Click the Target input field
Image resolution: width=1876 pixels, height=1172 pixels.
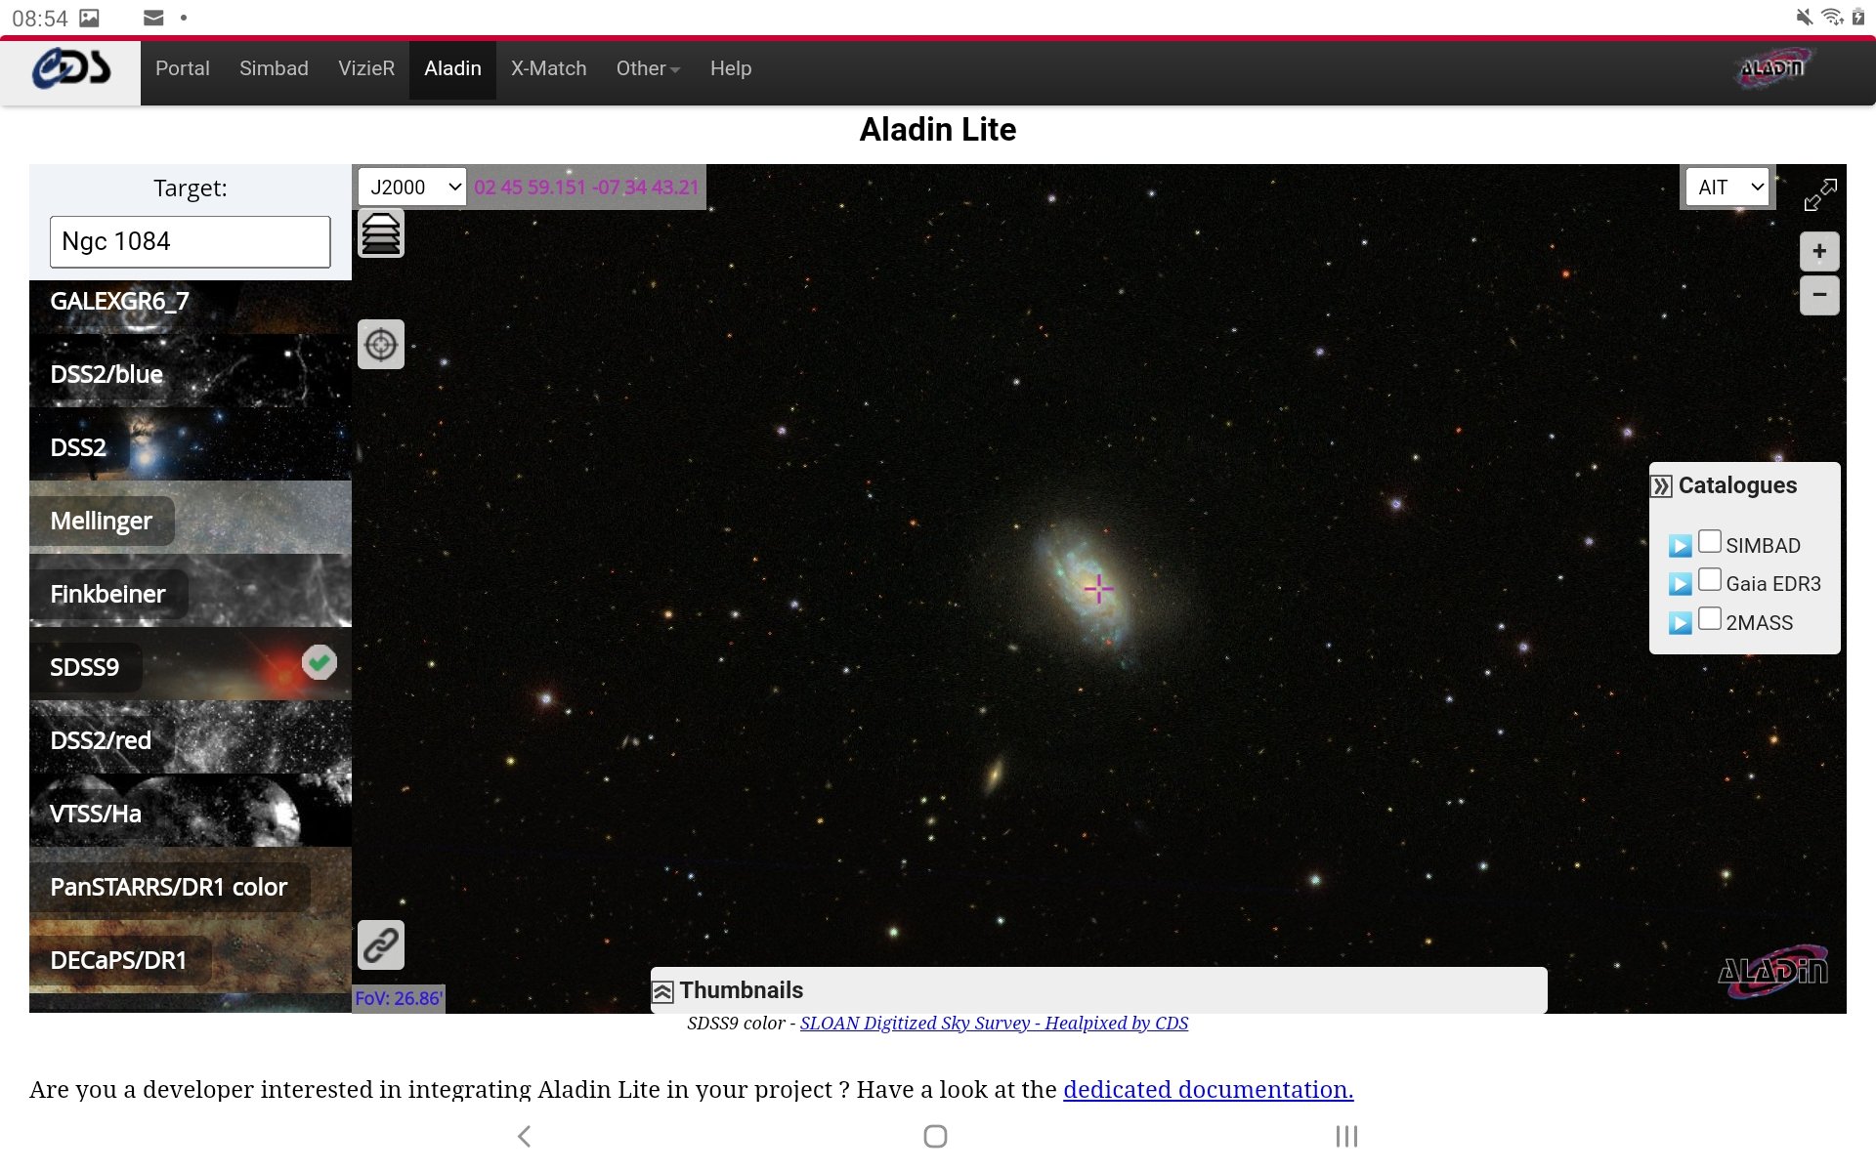click(x=191, y=241)
